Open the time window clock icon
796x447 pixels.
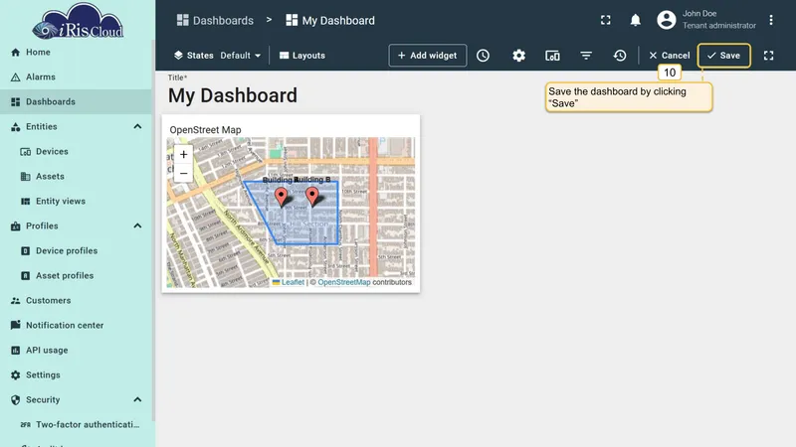click(483, 56)
